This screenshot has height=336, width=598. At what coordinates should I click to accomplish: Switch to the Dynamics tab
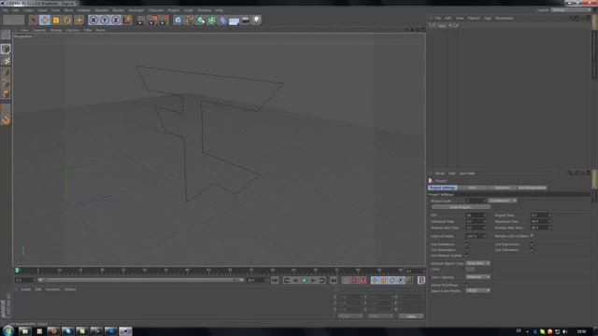tap(502, 188)
